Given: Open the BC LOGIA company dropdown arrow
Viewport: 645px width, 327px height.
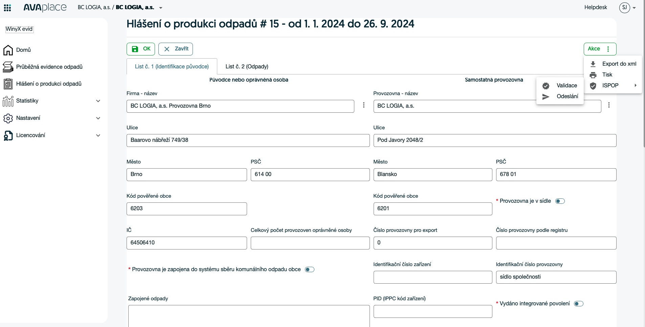Looking at the screenshot, I should (161, 8).
